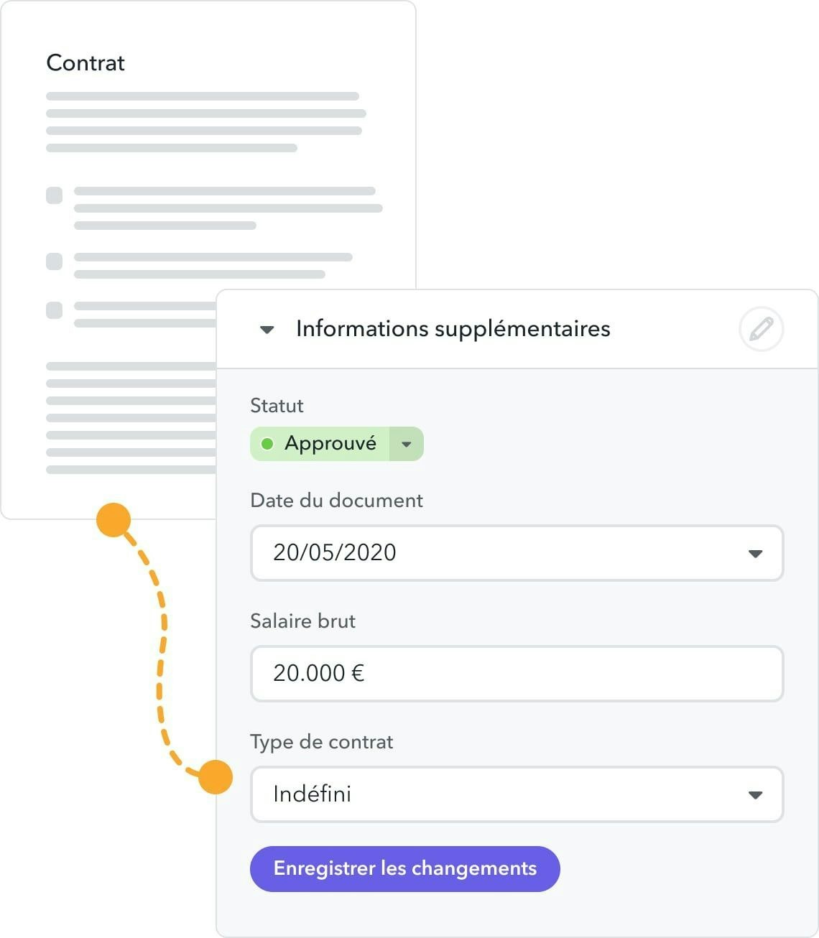Click the Contrat document title

[x=85, y=63]
